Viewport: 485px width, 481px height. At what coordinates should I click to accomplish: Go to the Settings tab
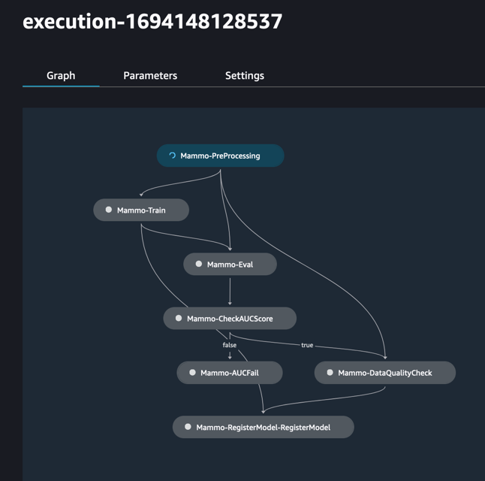coord(245,75)
